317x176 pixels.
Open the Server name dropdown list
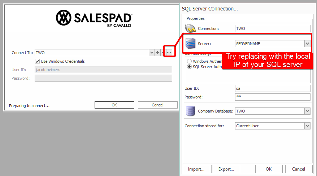click(307, 44)
